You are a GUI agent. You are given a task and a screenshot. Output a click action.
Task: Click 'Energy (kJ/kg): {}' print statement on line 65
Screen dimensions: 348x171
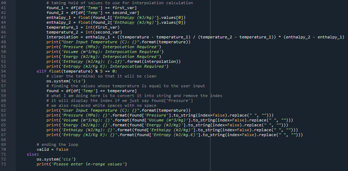point(167,125)
